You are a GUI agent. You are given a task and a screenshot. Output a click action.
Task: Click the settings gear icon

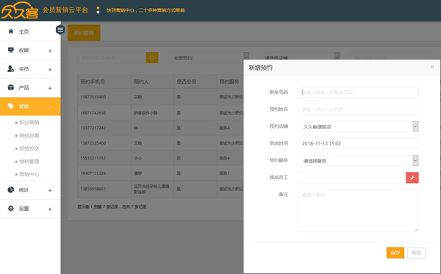click(x=11, y=208)
